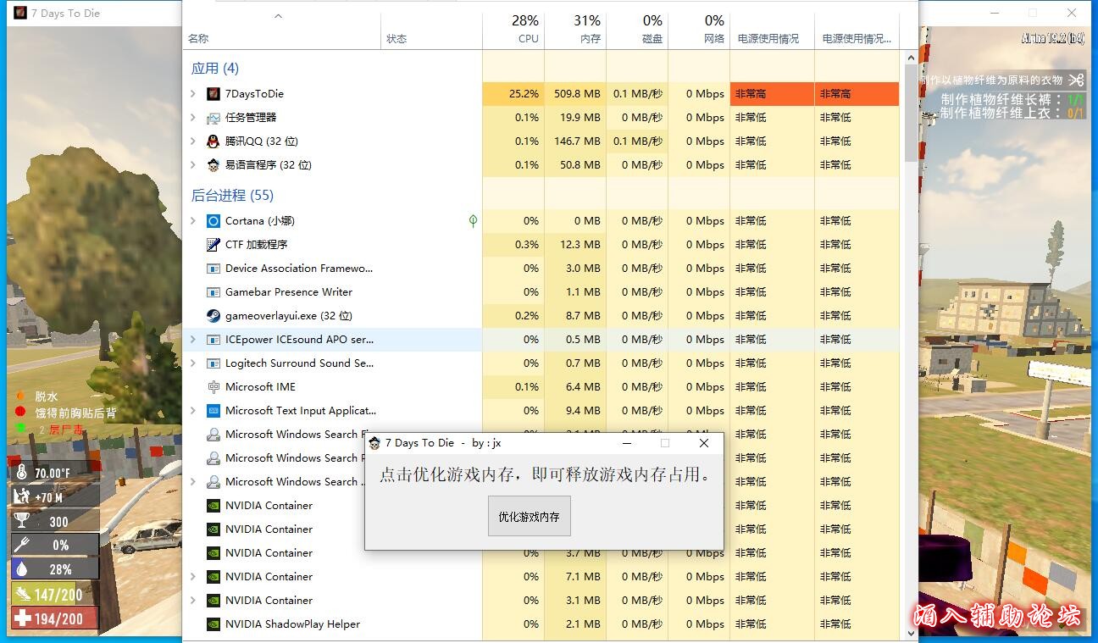1098x643 pixels.
Task: Click the scrollbar up arrow in task manager
Action: tap(912, 58)
